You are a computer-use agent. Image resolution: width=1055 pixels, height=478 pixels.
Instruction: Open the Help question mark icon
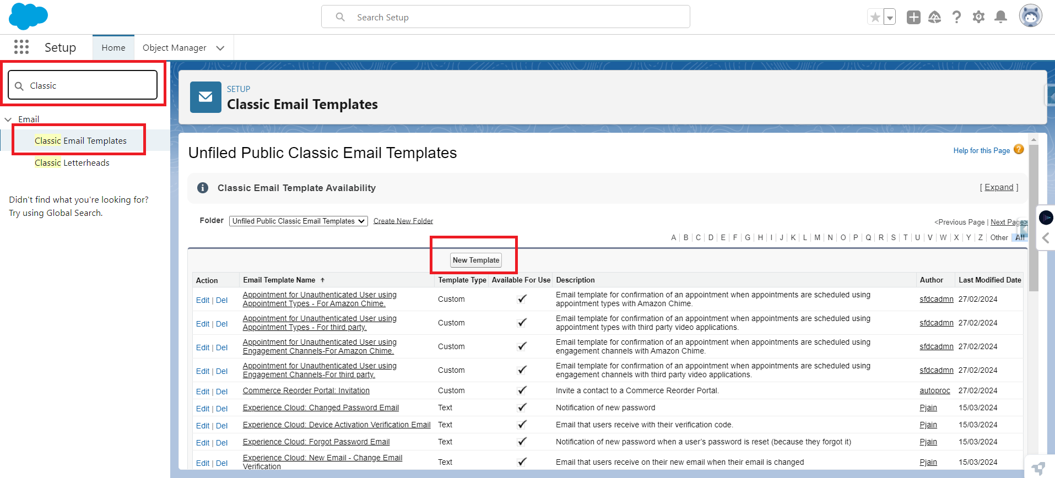tap(957, 17)
